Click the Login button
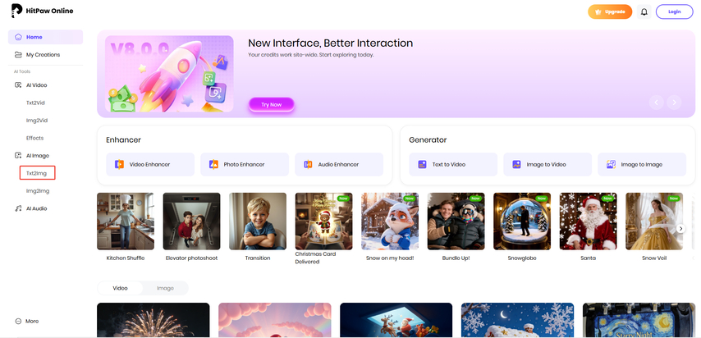This screenshot has width=701, height=338. [x=674, y=11]
